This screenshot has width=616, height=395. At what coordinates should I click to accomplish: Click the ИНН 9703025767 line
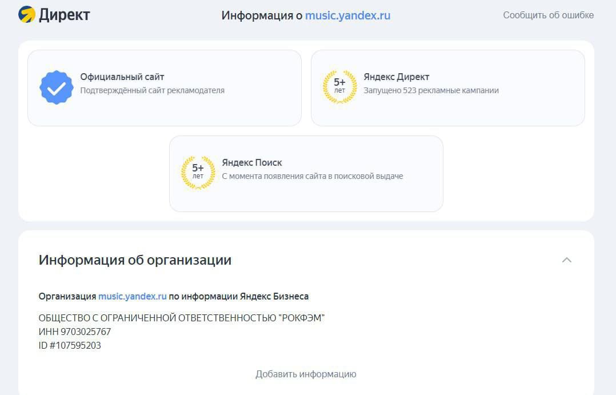(75, 332)
